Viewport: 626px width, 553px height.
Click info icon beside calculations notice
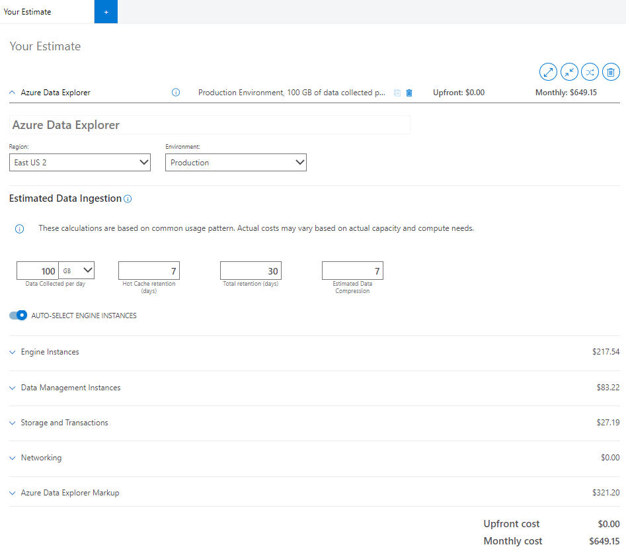pos(19,229)
